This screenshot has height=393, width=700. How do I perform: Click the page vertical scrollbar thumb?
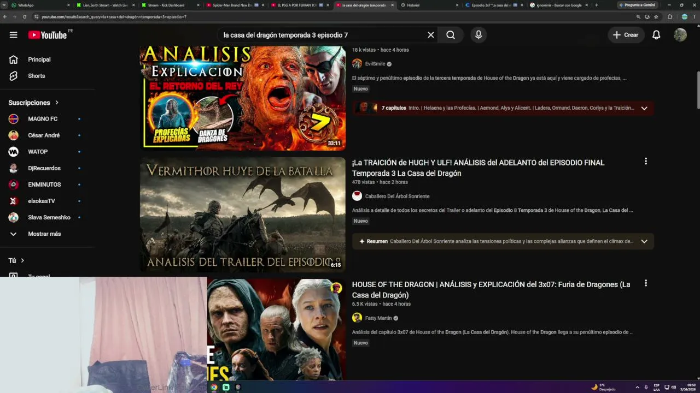tap(698, 90)
